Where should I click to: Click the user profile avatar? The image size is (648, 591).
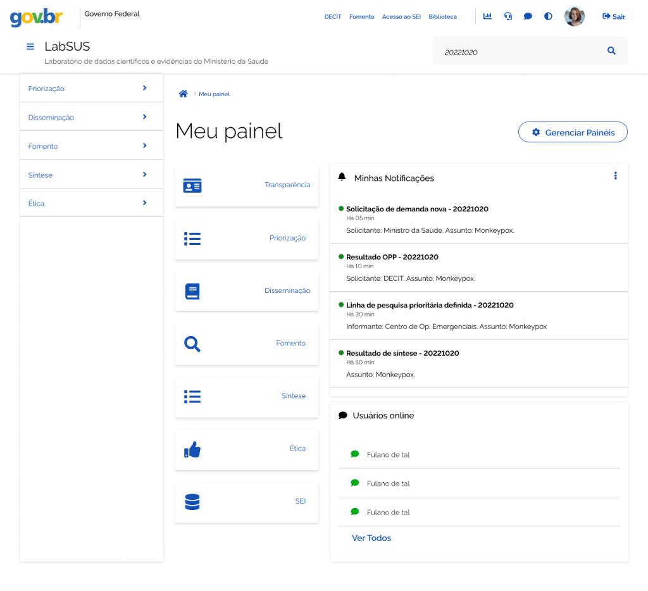(574, 16)
